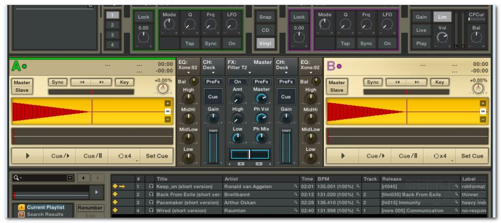Toggle Key lock on Deck B
This screenshot has height=223, width=501.
point(440,82)
